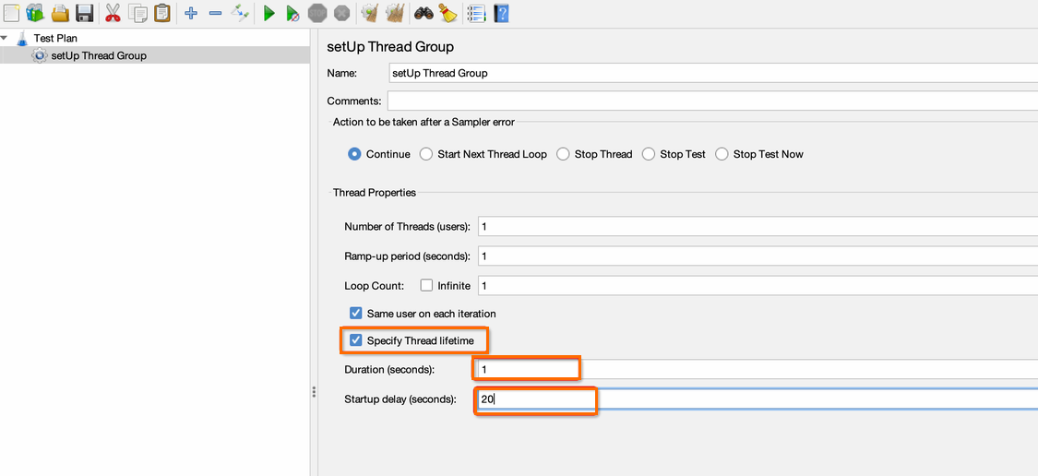The width and height of the screenshot is (1038, 476).
Task: Collapse the Test Plan tree node
Action: click(5, 38)
